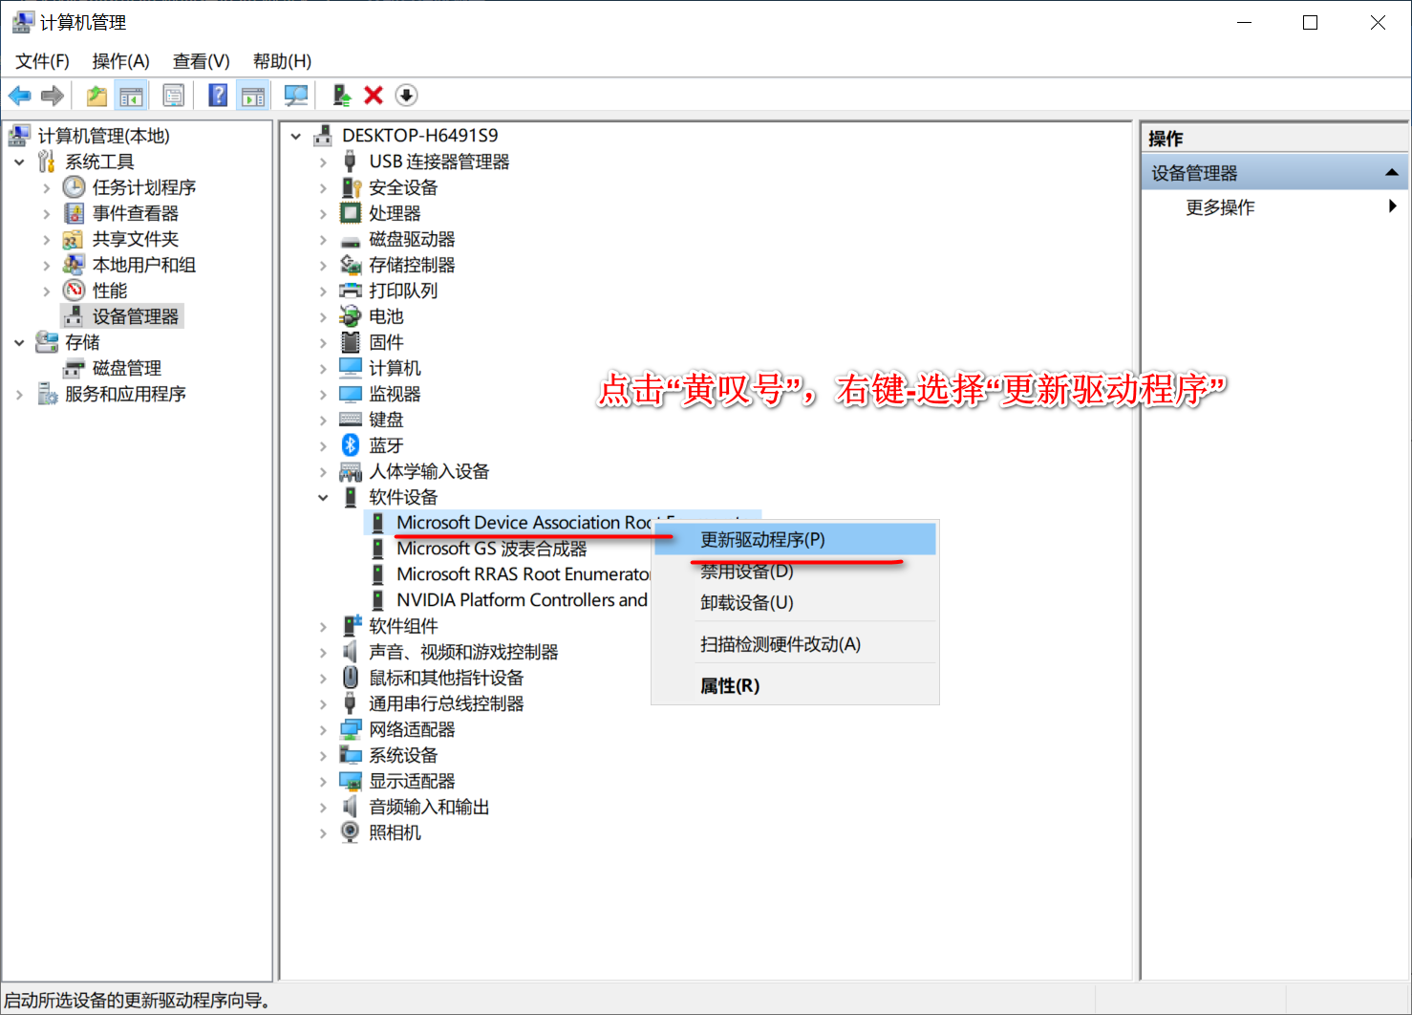Expand the 网络适配器 category
1412x1015 pixels.
(323, 729)
